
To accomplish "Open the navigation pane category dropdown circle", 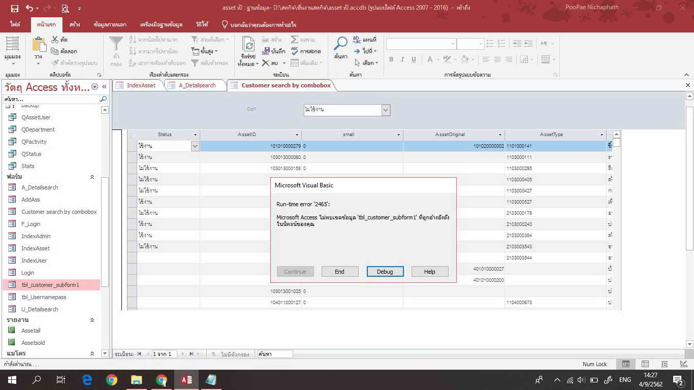I will coord(94,87).
